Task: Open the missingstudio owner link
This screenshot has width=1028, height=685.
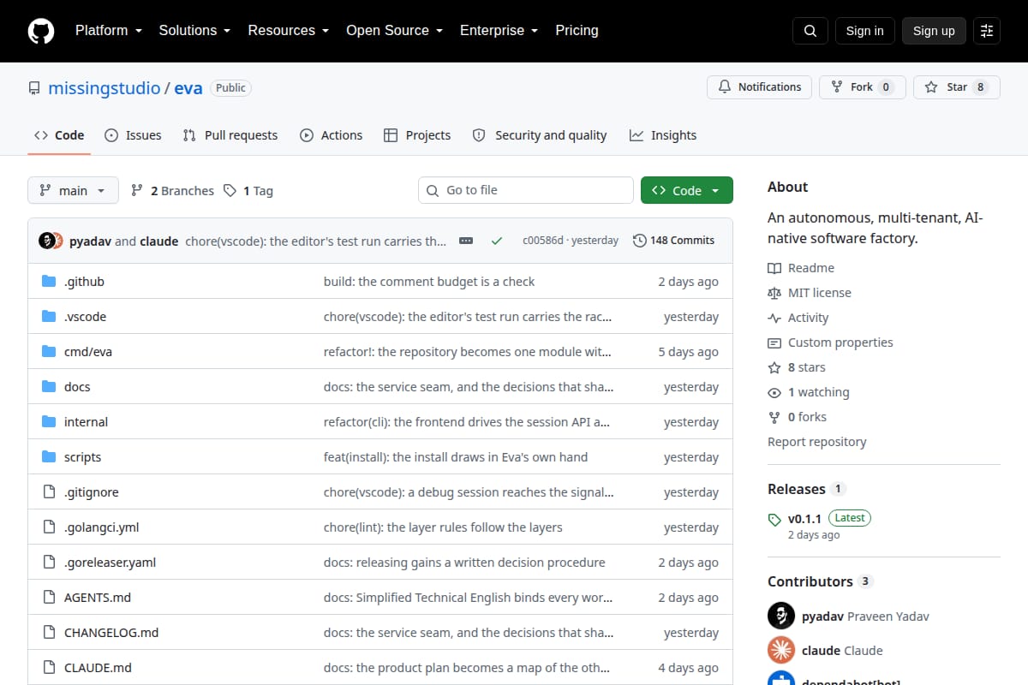Action: click(104, 88)
